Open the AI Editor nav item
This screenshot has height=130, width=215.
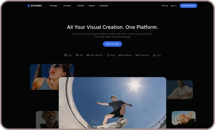81,6
